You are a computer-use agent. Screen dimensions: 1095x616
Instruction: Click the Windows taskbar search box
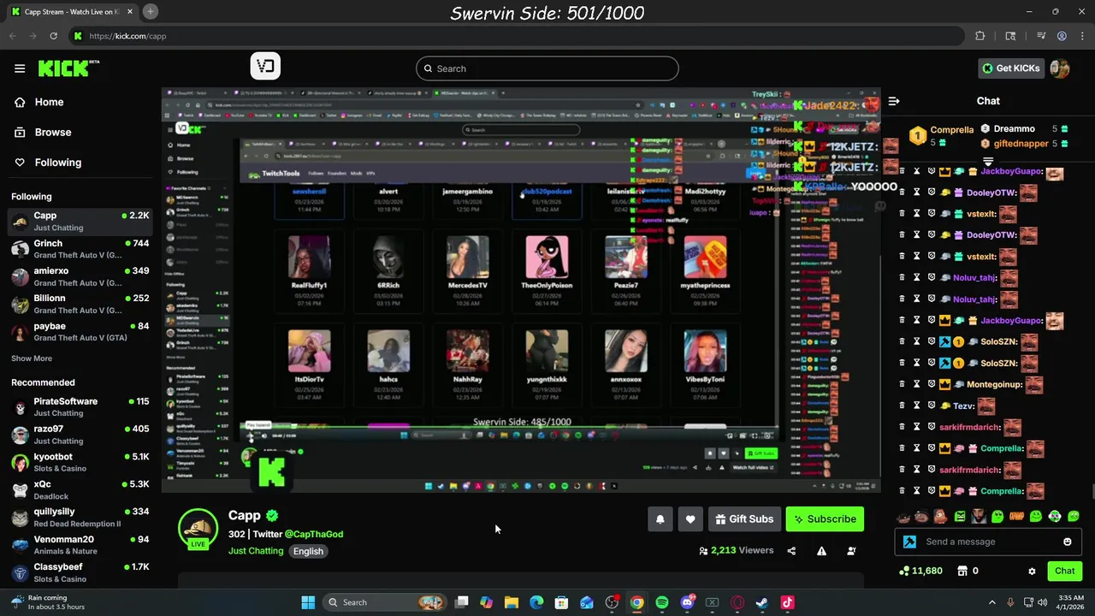point(387,602)
